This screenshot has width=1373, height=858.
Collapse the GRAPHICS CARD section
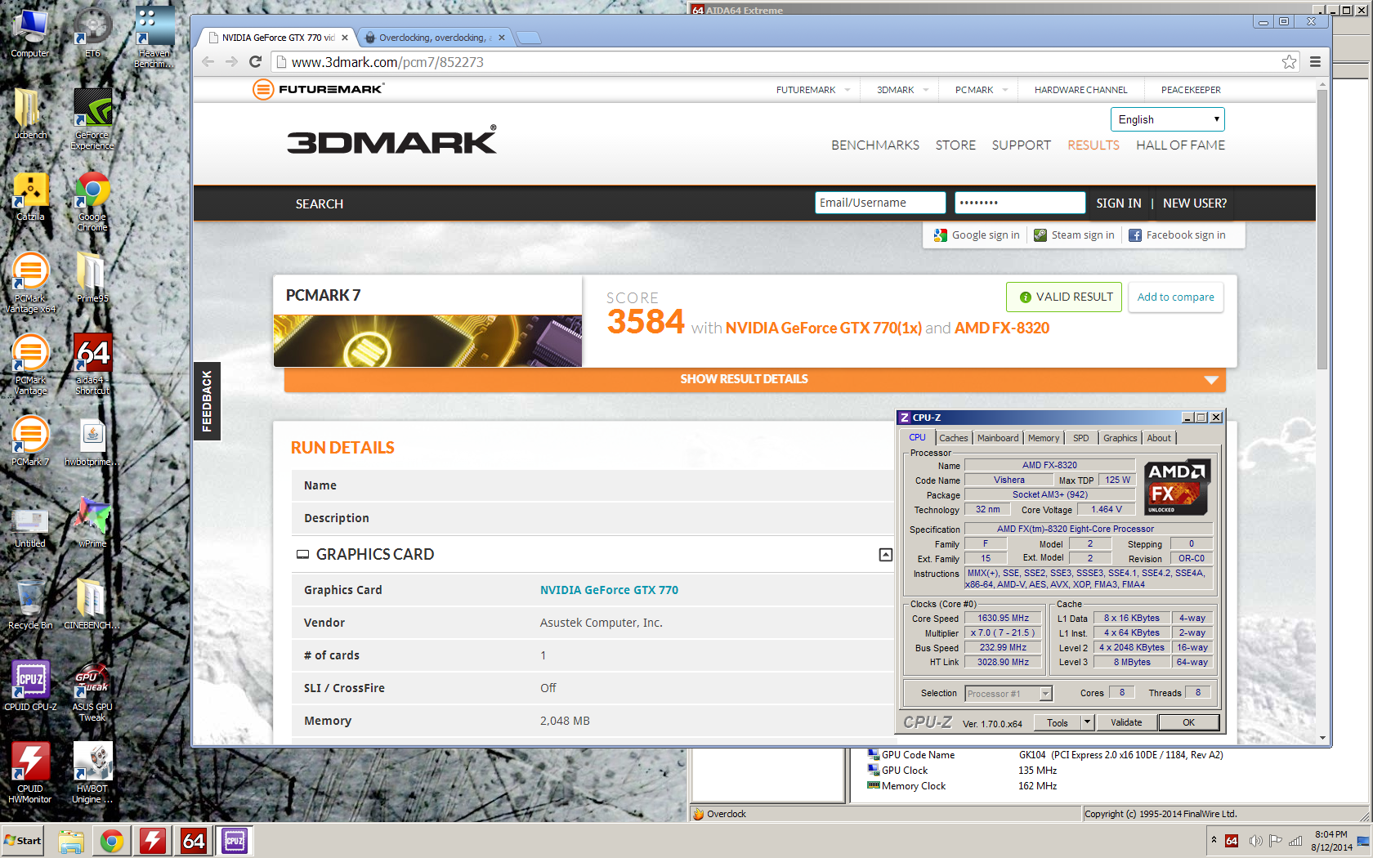tap(885, 555)
